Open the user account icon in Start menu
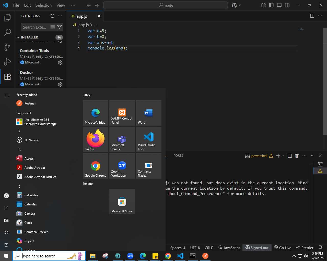Image resolution: width=327 pixels, height=261 pixels. [x=6, y=196]
